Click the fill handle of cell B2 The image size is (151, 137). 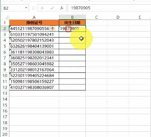coord(86,32)
